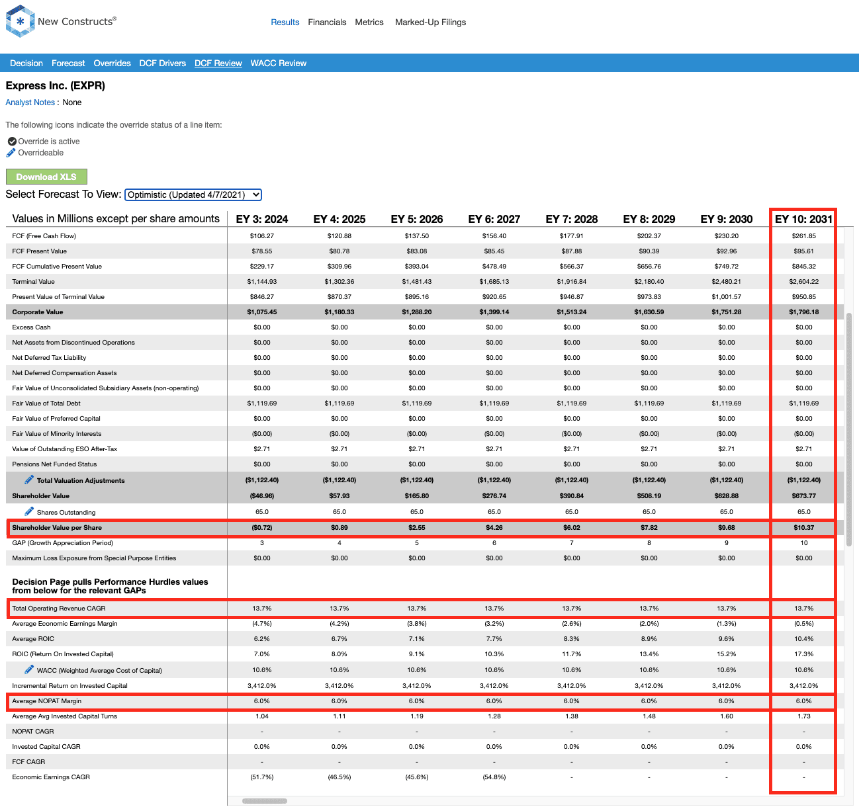Click the EY 9: 2030 column header
This screenshot has width=859, height=809.
727,219
